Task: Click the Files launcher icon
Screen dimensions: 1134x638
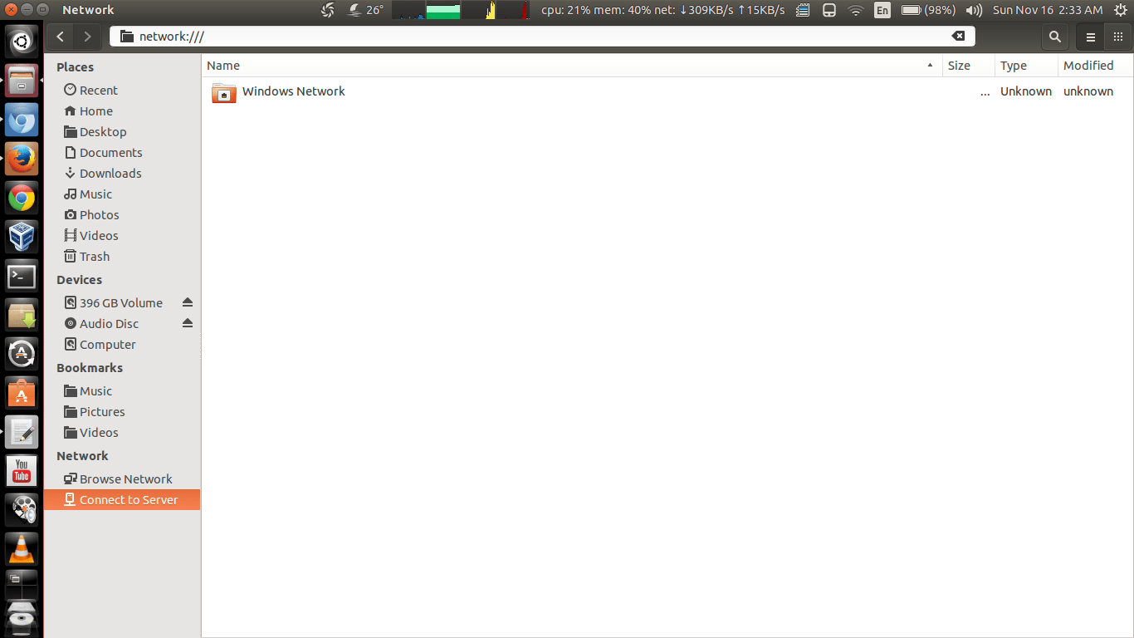Action: [x=22, y=80]
